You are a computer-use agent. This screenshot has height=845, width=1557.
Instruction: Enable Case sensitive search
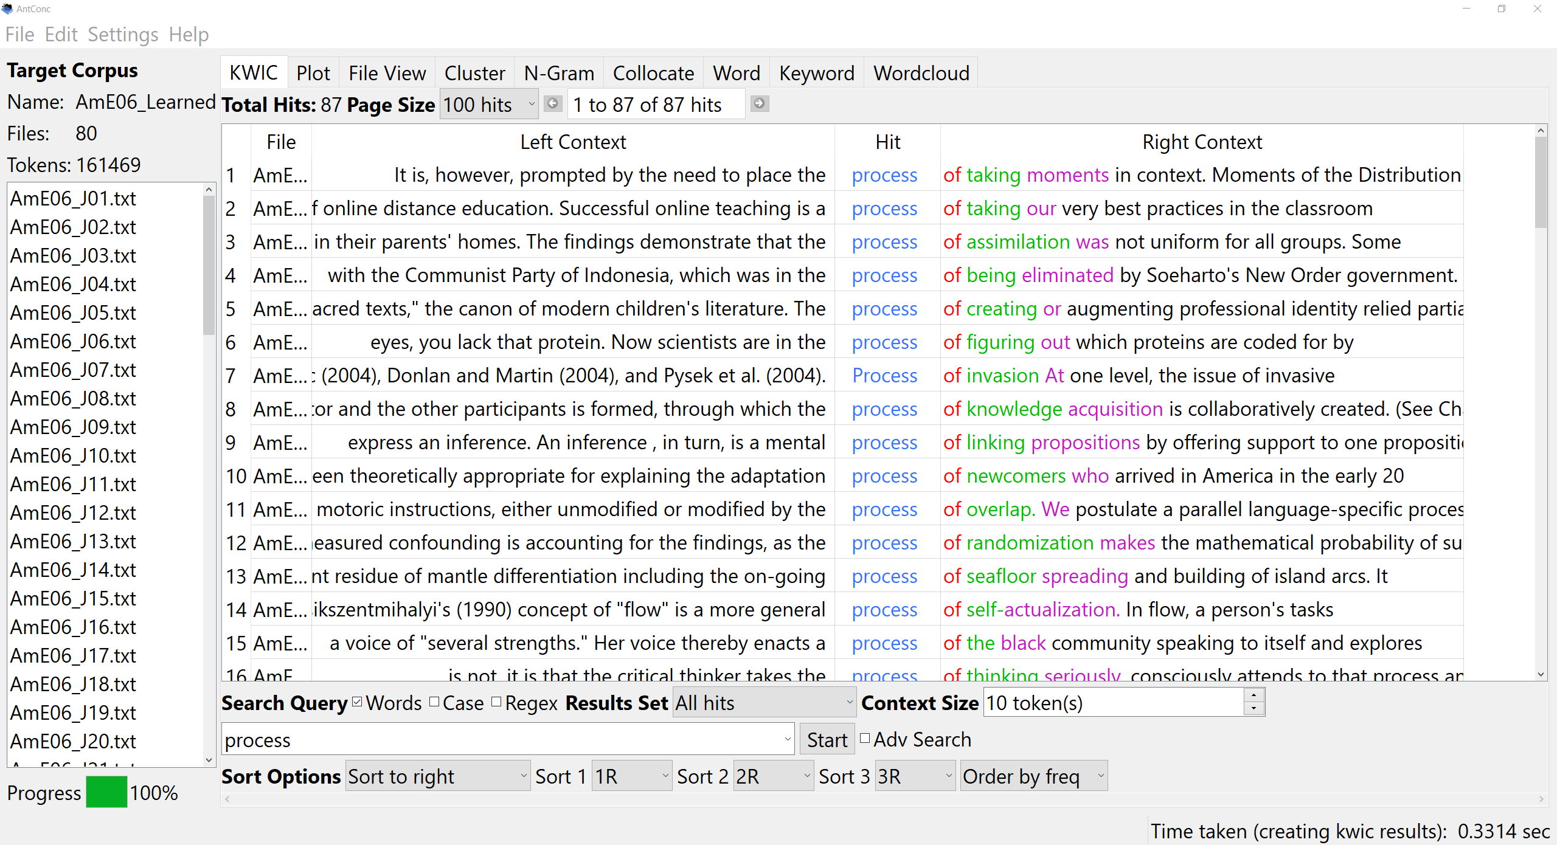(x=434, y=702)
